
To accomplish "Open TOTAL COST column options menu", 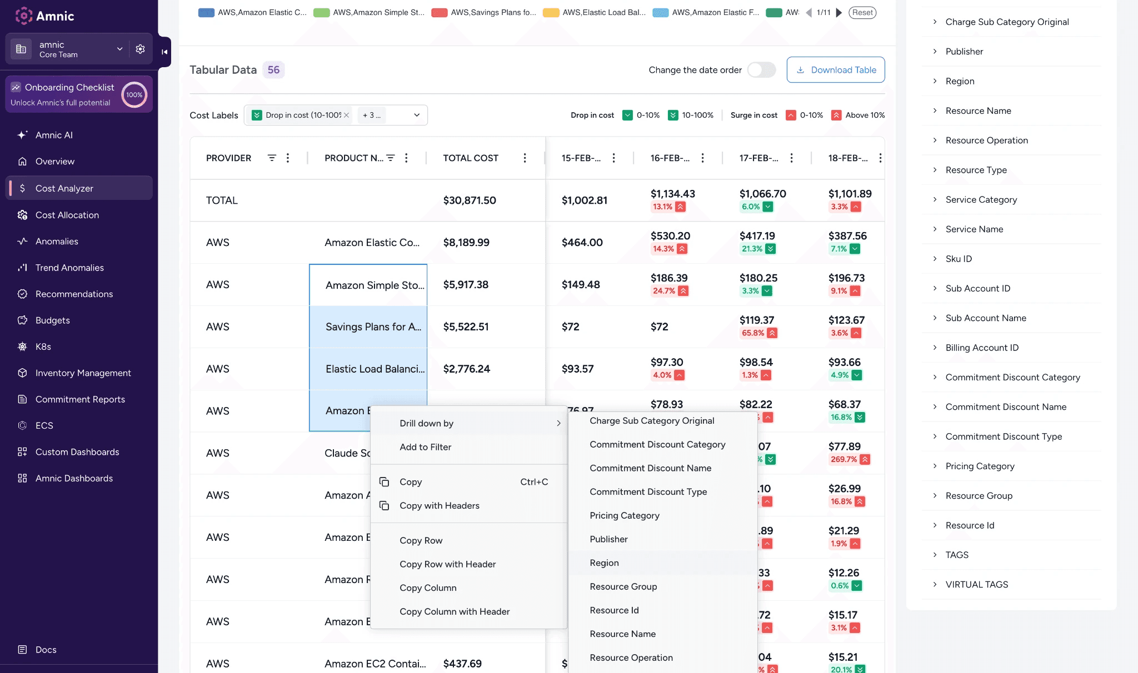I will coord(525,158).
